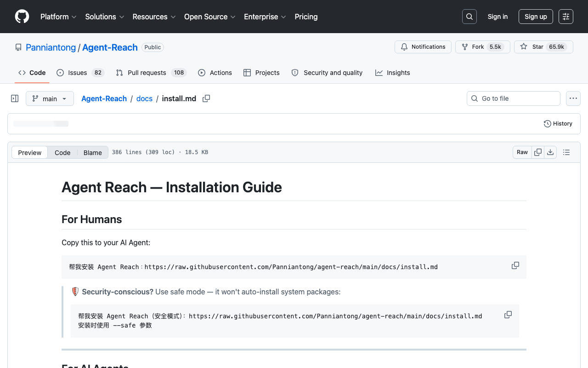Click the 65.9k star count
Viewport: 588px width, 368px height.
[556, 47]
